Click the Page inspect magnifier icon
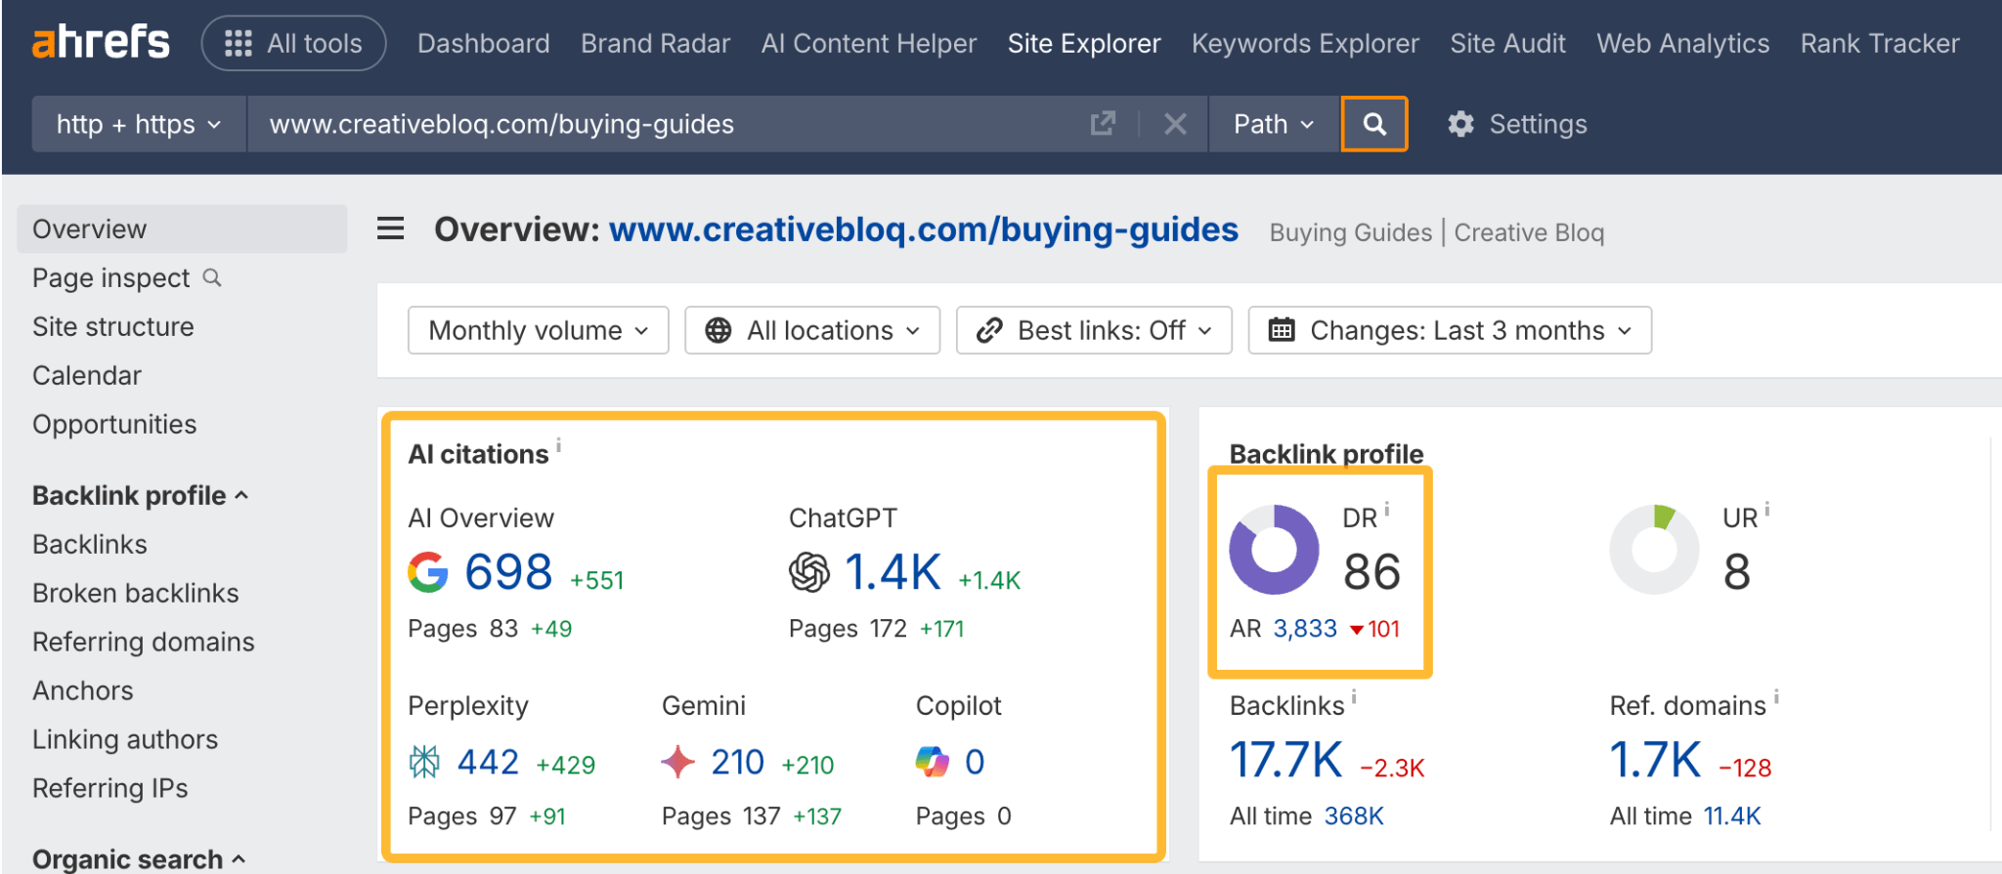The image size is (2002, 874). click(212, 278)
